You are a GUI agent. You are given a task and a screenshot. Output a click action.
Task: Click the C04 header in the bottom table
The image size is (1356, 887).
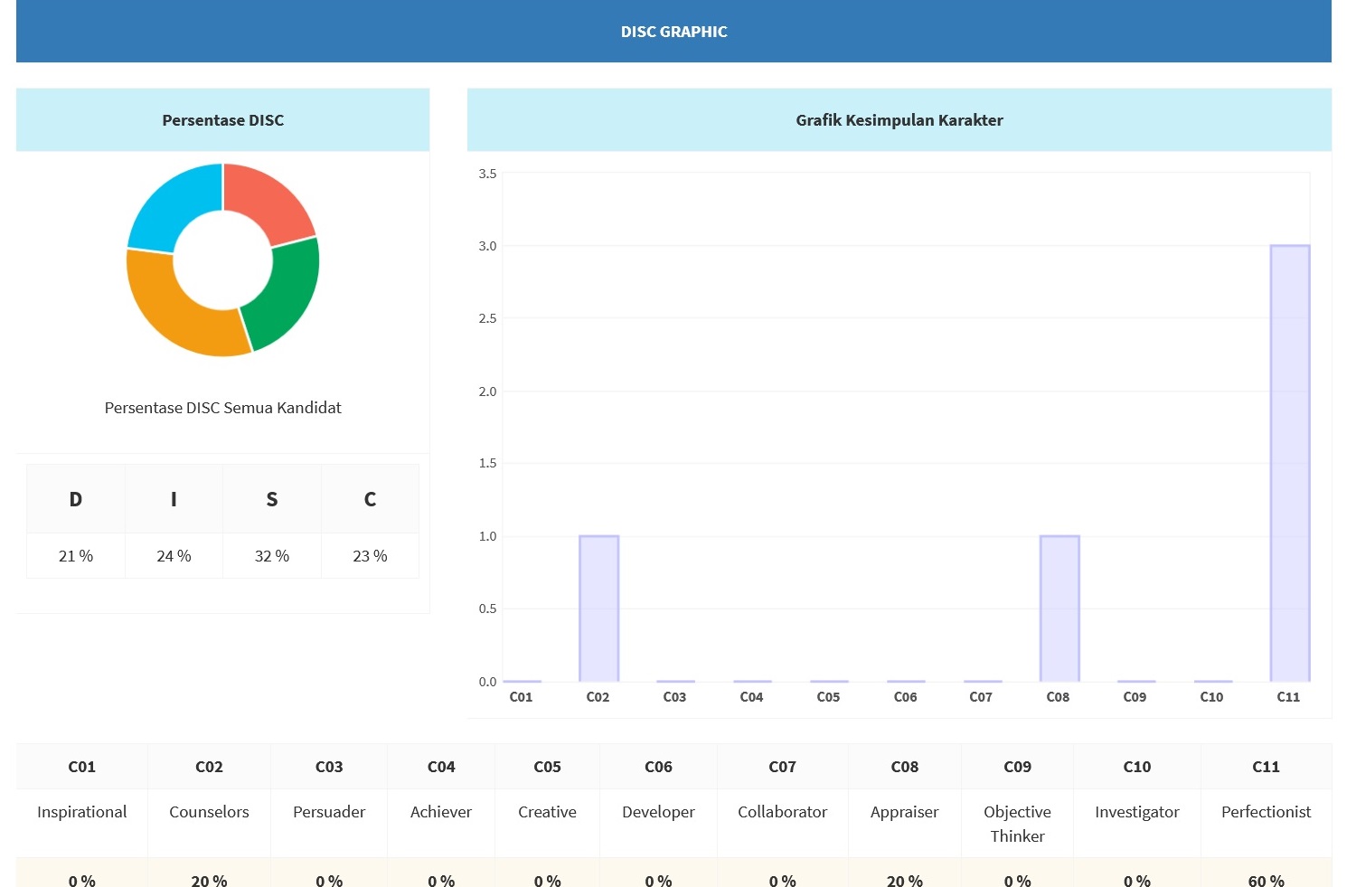pyautogui.click(x=441, y=767)
